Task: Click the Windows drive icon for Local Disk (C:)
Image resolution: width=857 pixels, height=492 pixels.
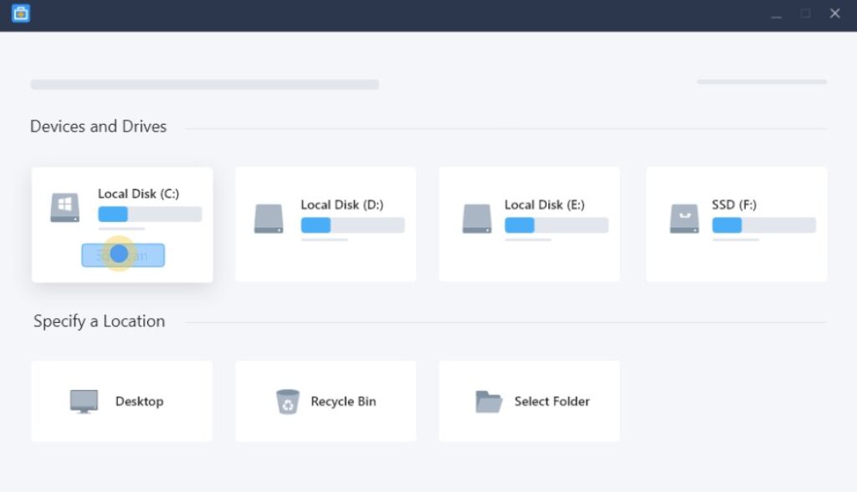Action: coord(64,208)
